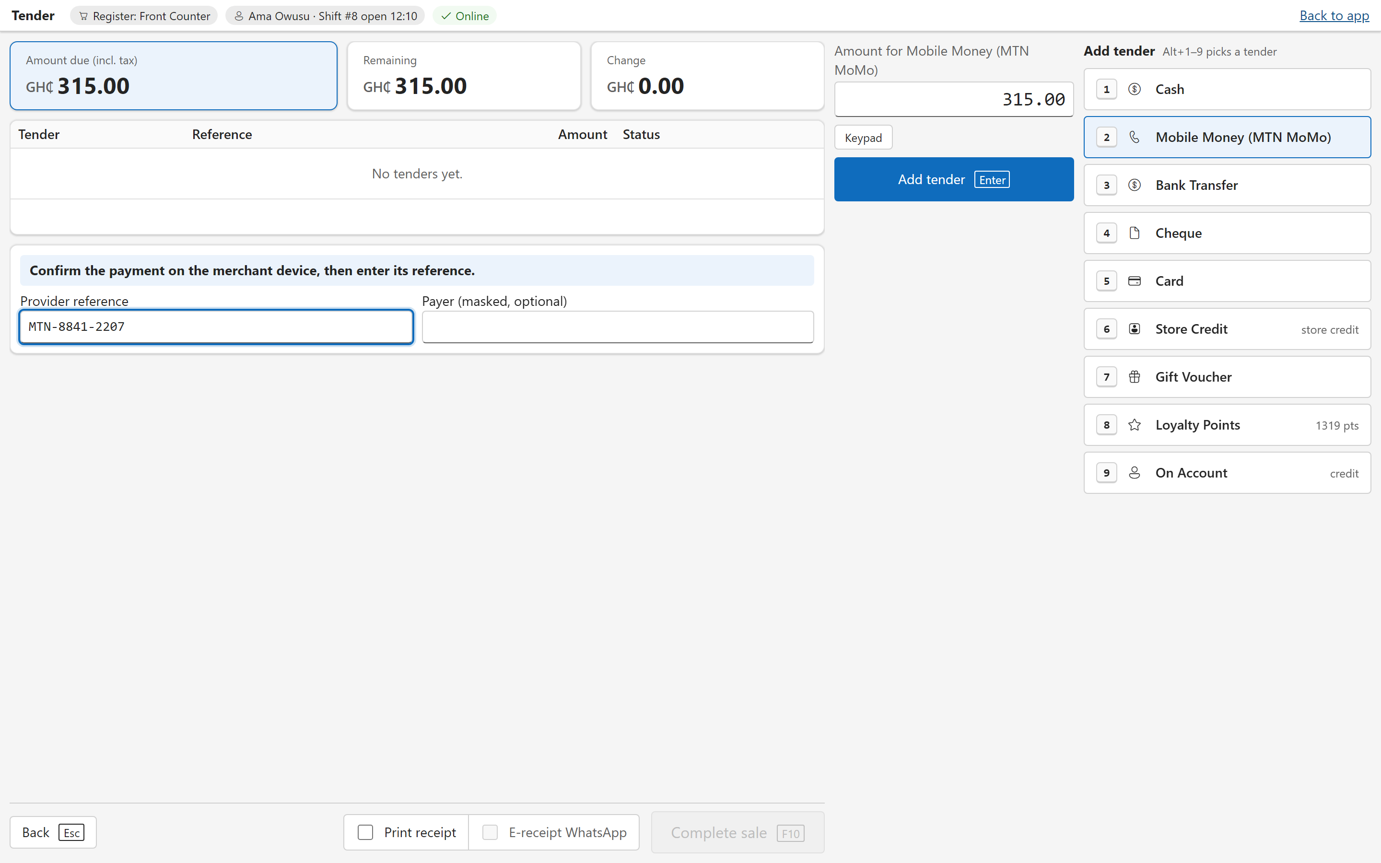Click the 'credit' label on On Account
Image resolution: width=1381 pixels, height=863 pixels.
[x=1344, y=473]
